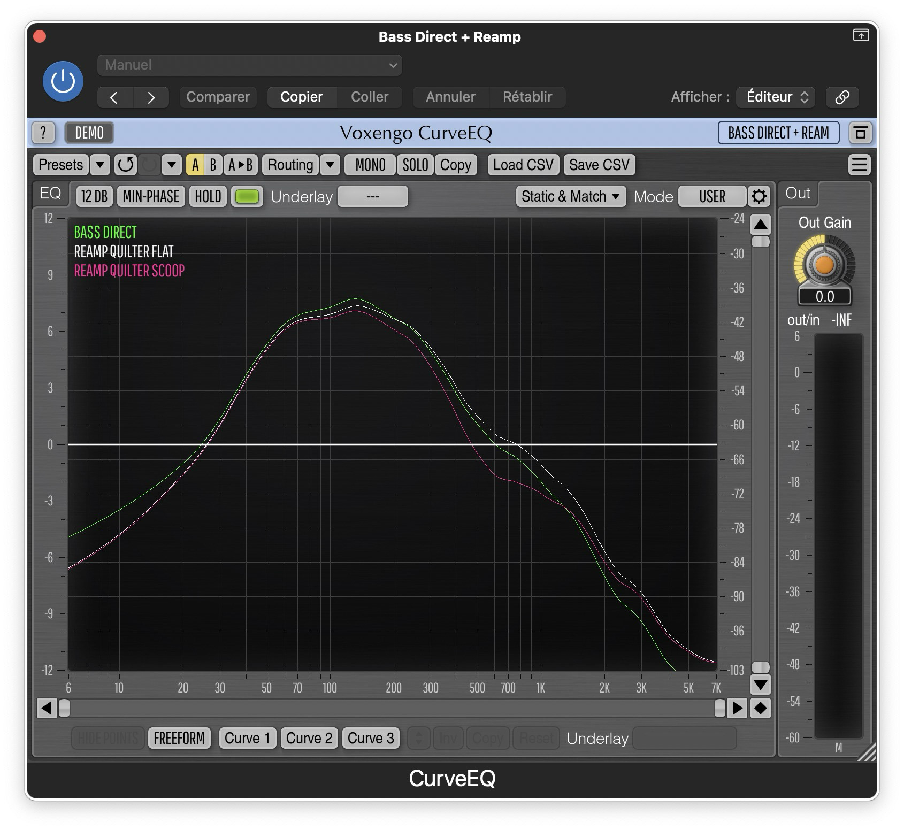The height and width of the screenshot is (830, 904).
Task: Go to previous preset arrow
Action: point(114,97)
